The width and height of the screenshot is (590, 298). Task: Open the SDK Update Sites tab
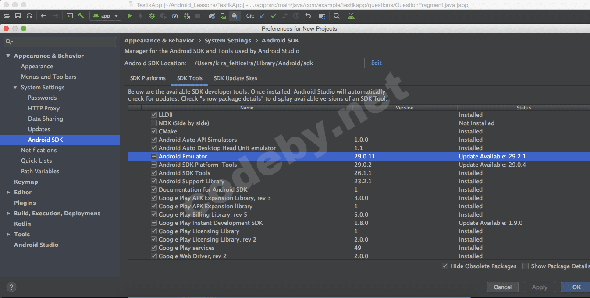pyautogui.click(x=235, y=78)
